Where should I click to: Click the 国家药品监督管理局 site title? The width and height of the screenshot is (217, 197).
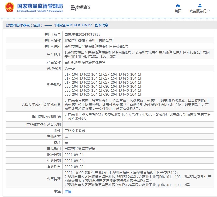[40, 6]
